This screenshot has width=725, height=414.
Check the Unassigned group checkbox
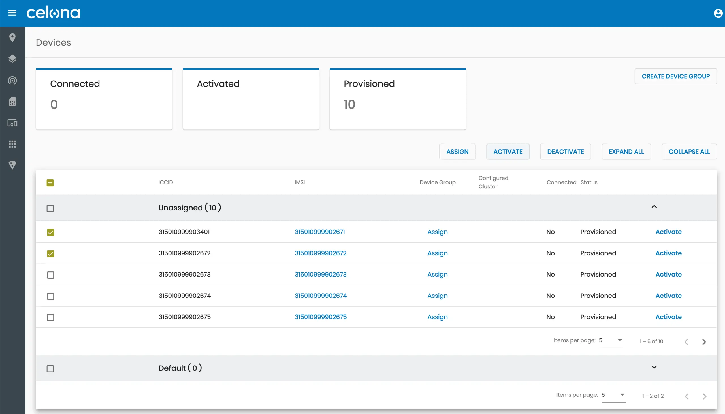point(50,208)
